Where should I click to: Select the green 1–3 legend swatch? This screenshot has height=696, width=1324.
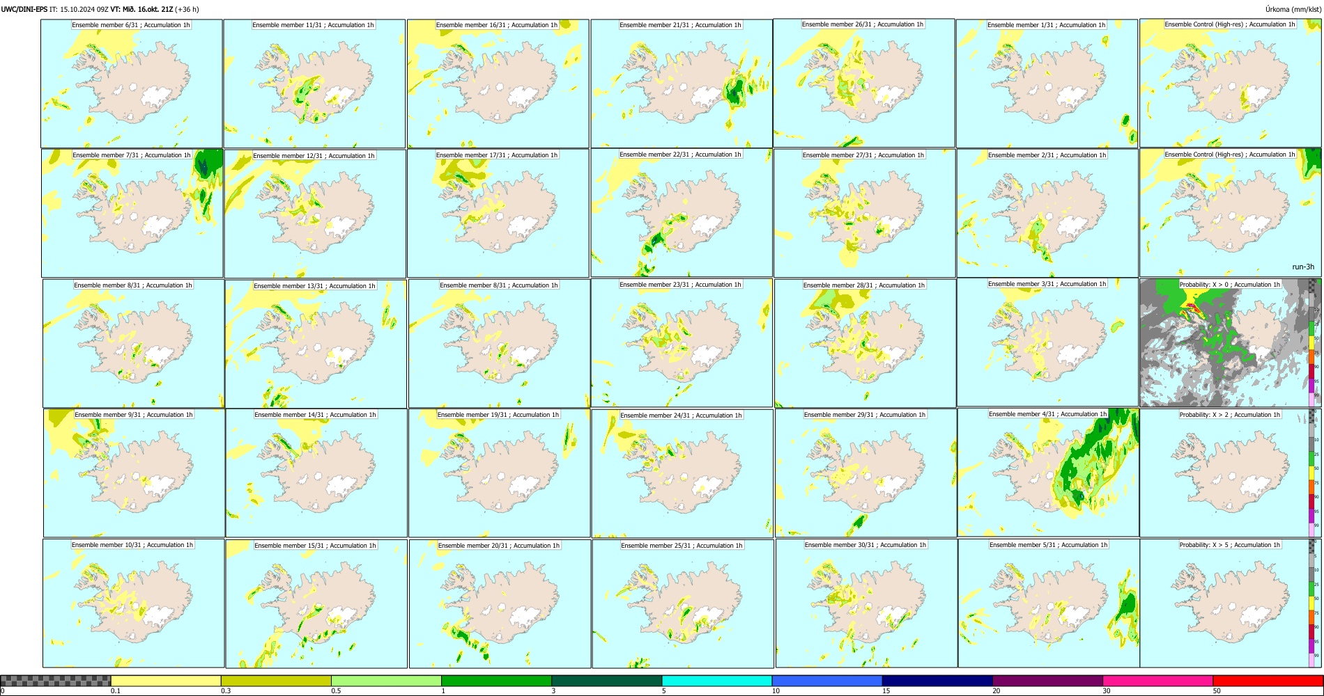point(496,681)
